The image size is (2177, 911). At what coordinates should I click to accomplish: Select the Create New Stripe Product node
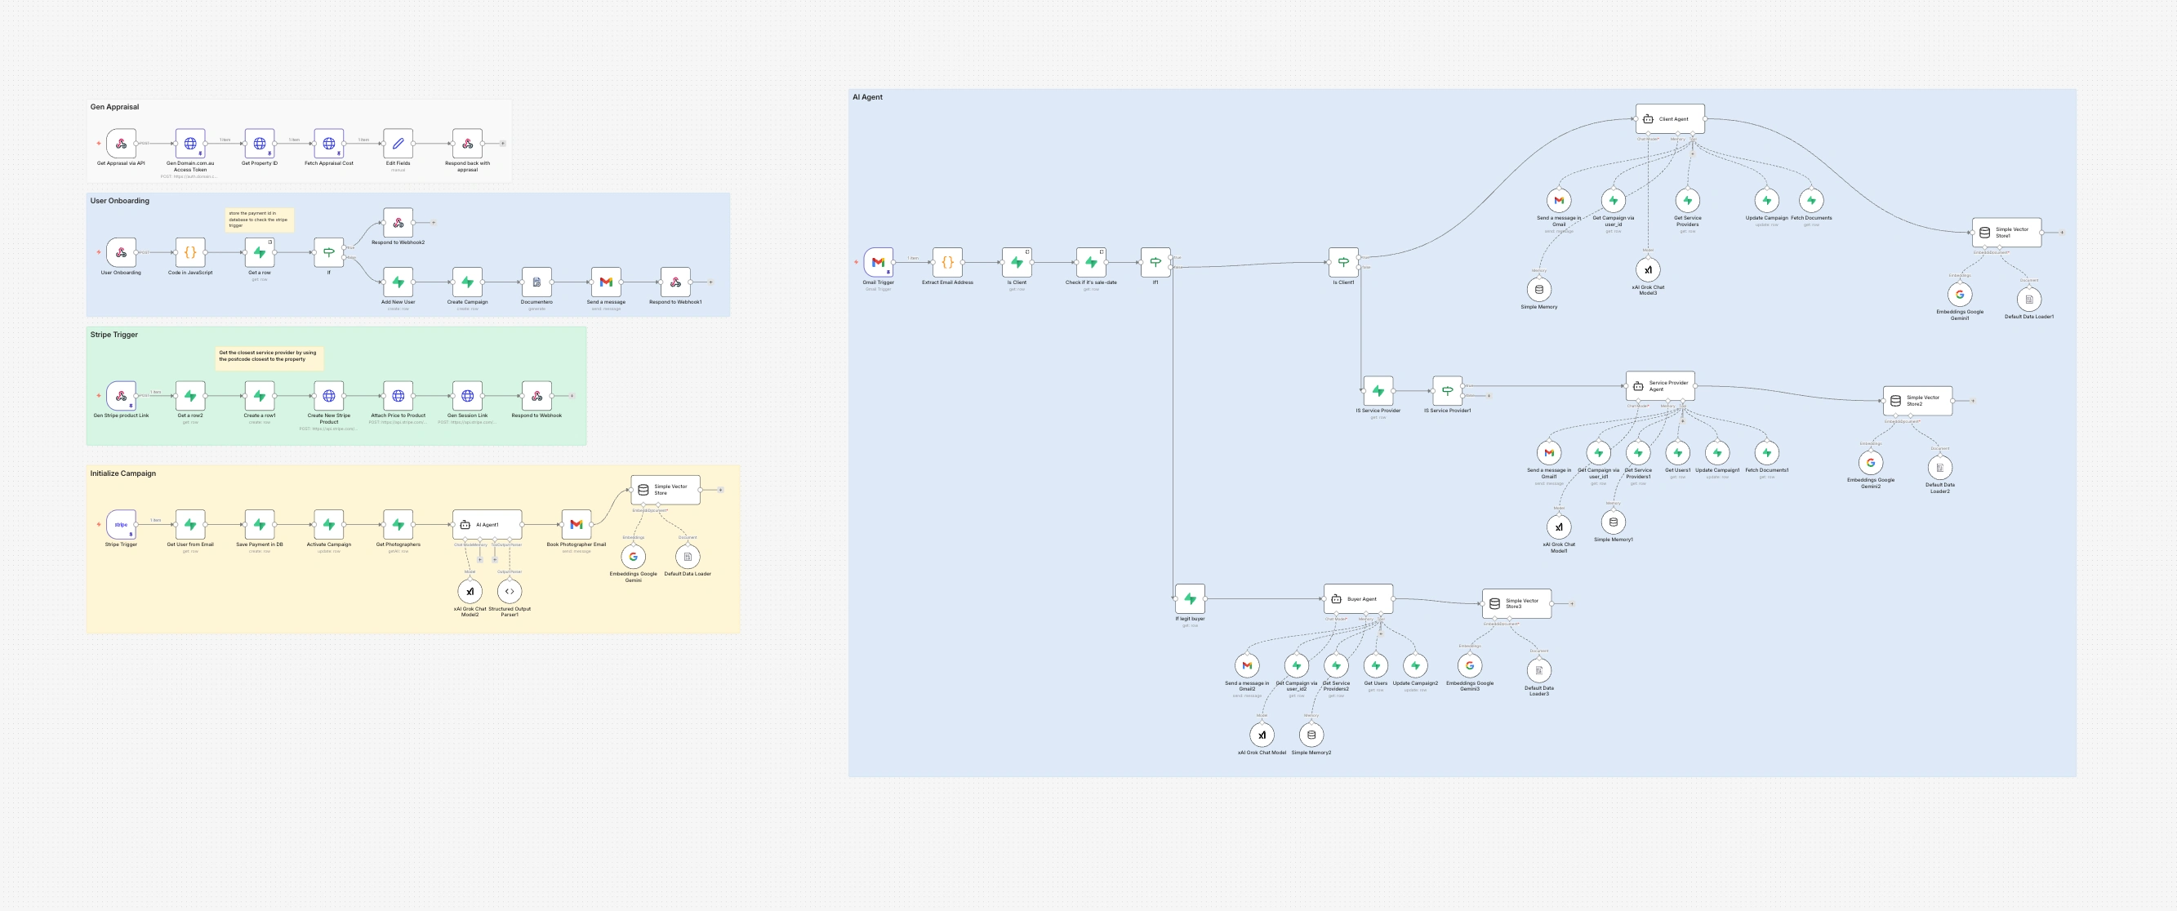pyautogui.click(x=329, y=395)
